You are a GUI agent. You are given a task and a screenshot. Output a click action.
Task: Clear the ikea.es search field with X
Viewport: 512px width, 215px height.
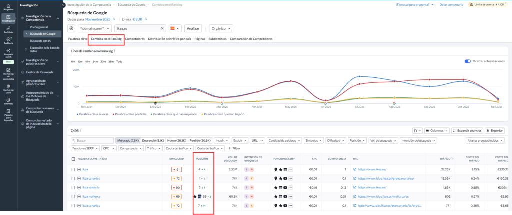pyautogui.click(x=162, y=28)
